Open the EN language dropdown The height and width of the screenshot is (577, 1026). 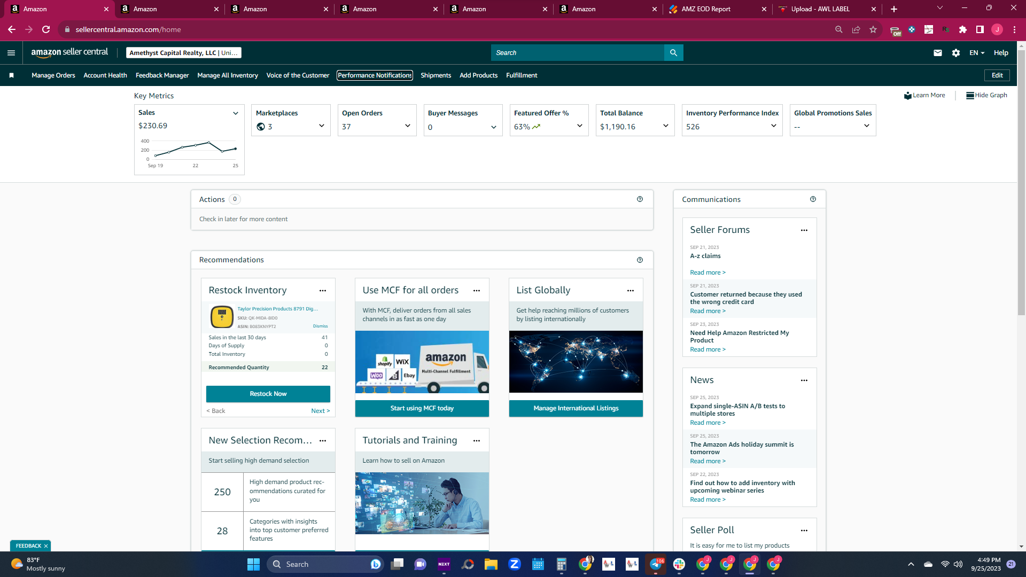coord(977,53)
